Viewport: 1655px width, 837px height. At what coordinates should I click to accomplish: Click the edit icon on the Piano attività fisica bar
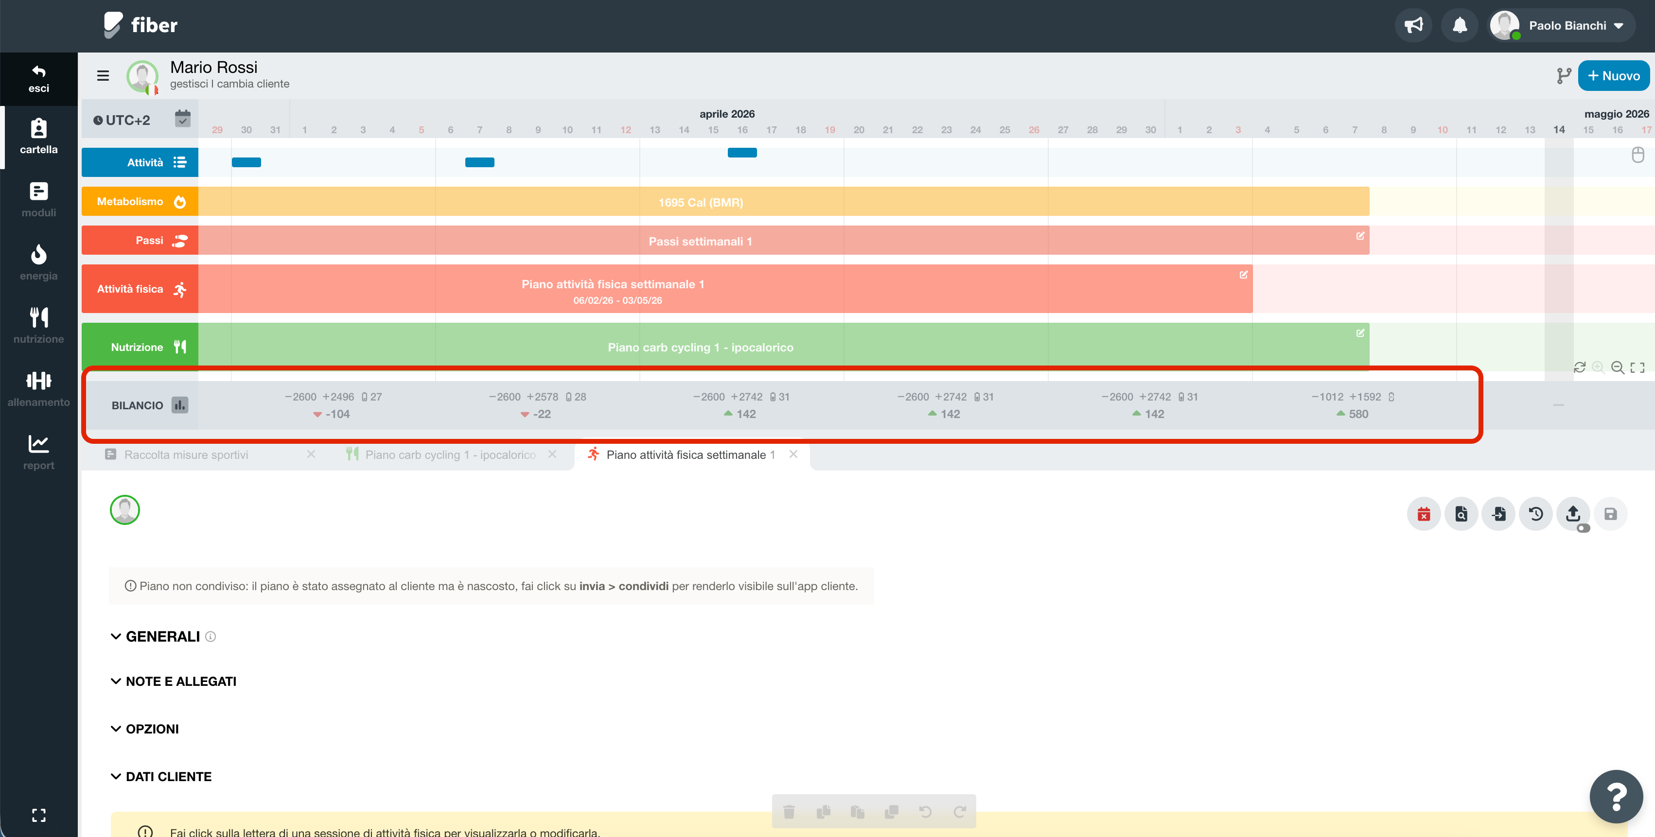click(1243, 274)
